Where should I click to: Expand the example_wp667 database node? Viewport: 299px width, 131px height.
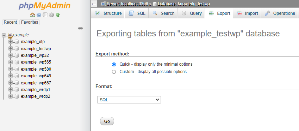pyautogui.click(x=11, y=83)
